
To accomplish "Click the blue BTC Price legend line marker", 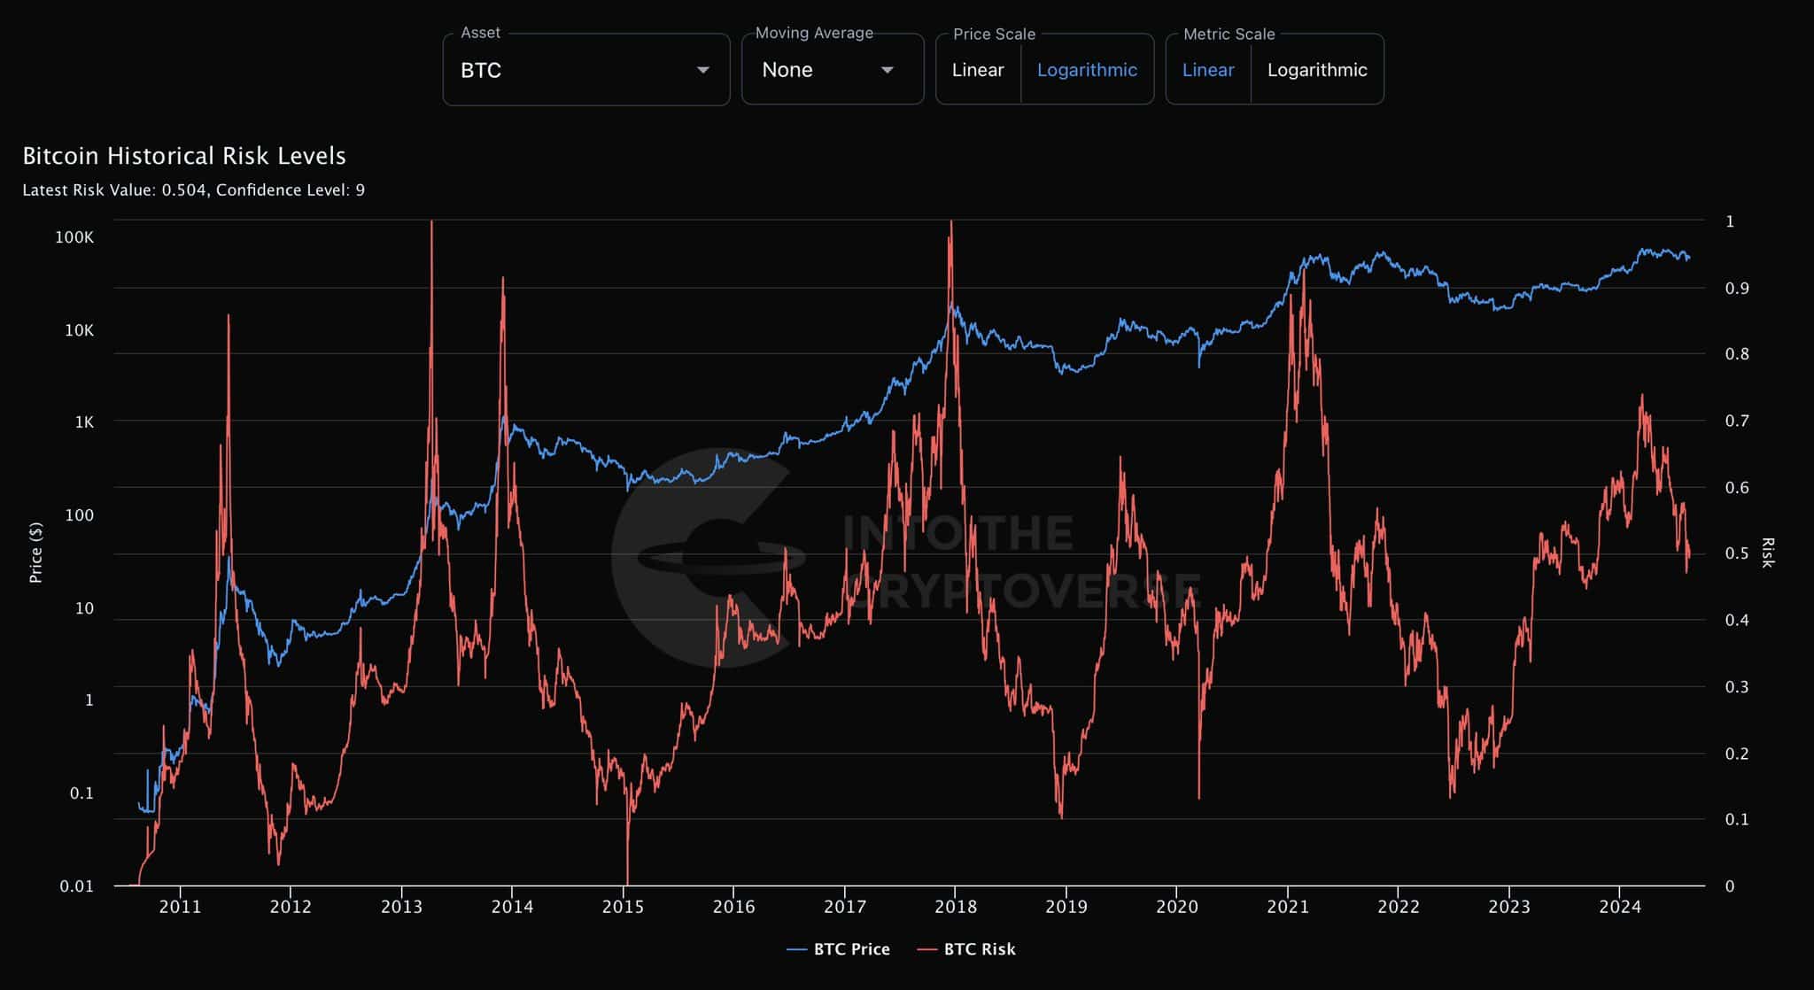I will click(x=796, y=949).
